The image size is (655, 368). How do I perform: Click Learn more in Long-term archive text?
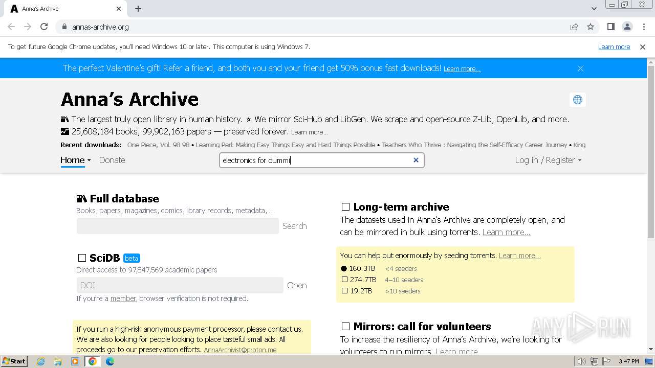506,232
